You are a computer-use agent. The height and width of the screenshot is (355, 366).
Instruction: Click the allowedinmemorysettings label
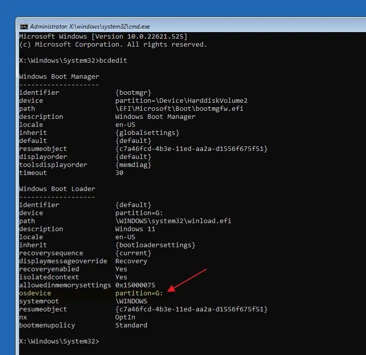click(x=65, y=285)
